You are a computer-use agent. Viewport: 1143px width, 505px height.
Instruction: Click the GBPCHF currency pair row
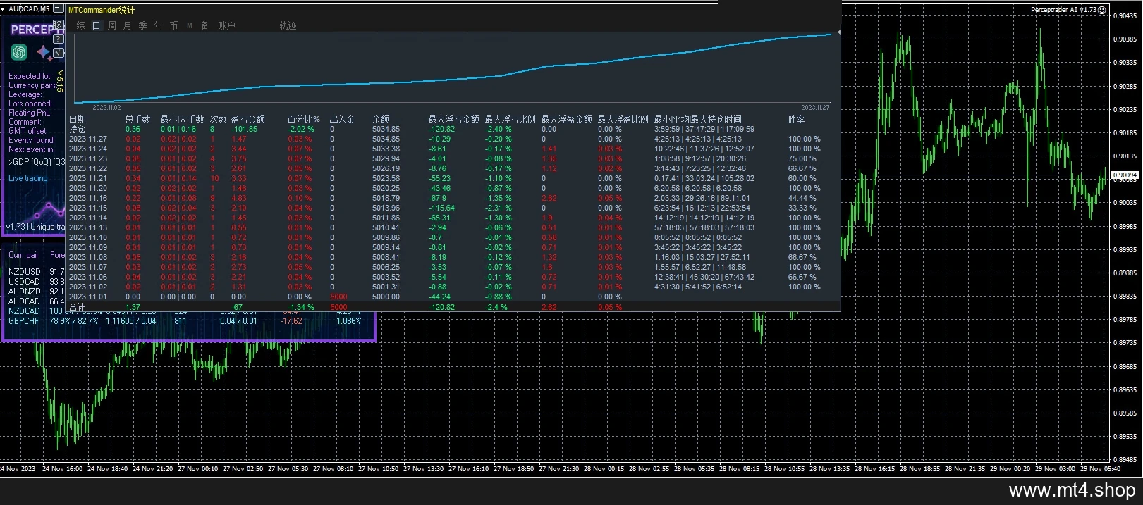coord(185,320)
